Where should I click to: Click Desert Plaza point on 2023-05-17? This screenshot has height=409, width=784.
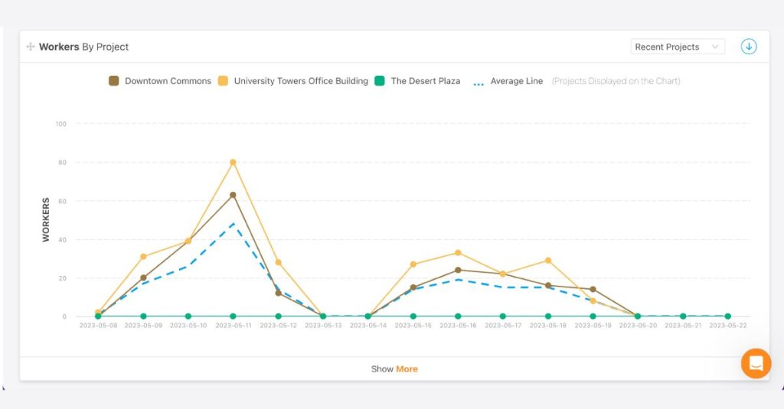[503, 316]
